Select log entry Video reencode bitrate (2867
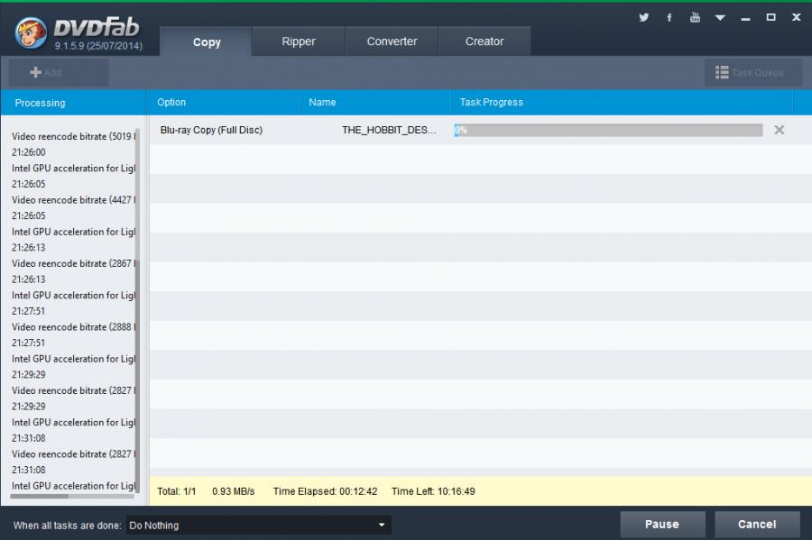This screenshot has width=812, height=540. (x=74, y=263)
